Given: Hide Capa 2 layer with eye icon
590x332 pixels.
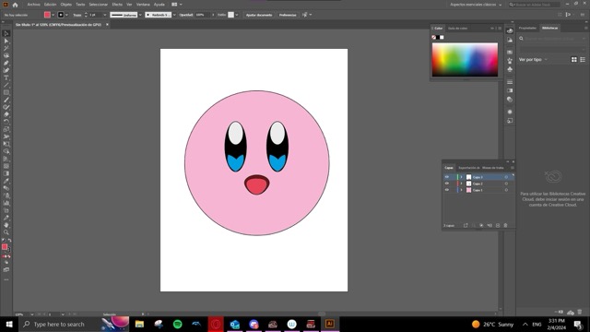Looking at the screenshot, I should pos(446,184).
